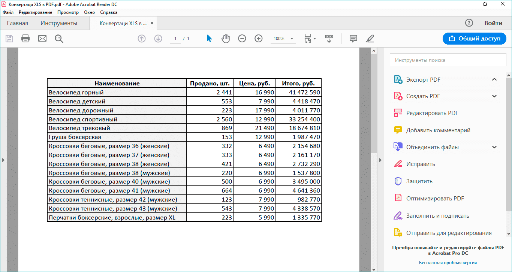Click the Инструменты поиска search field
Viewport: 512px width, 272px height.
(x=448, y=60)
